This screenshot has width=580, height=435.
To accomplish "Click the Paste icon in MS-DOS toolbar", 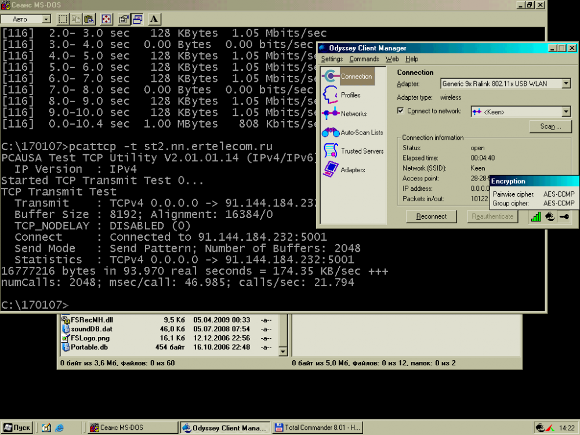I will tap(89, 19).
